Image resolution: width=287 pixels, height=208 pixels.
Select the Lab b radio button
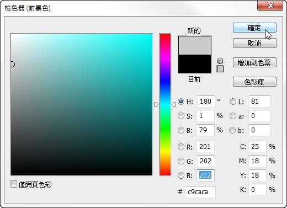point(232,130)
